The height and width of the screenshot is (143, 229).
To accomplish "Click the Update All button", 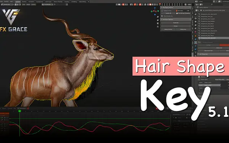I will 168,13.
